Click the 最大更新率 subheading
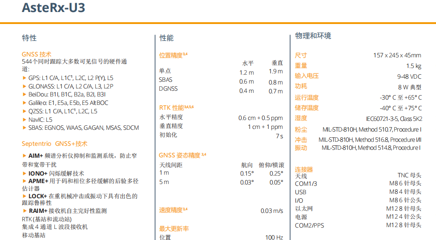436x240 pixels. pos(174,228)
